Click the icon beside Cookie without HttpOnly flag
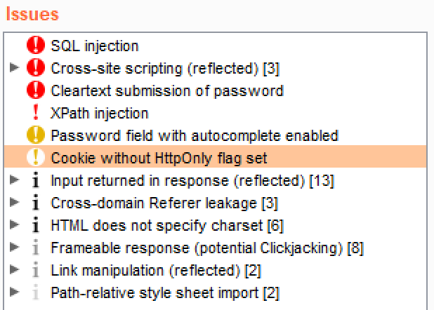The width and height of the screenshot is (434, 310). [35, 159]
